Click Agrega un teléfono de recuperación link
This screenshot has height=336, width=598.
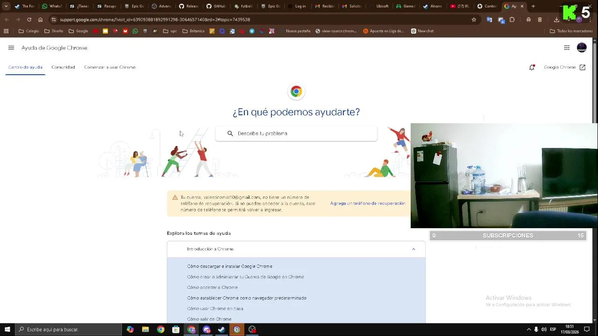point(368,203)
